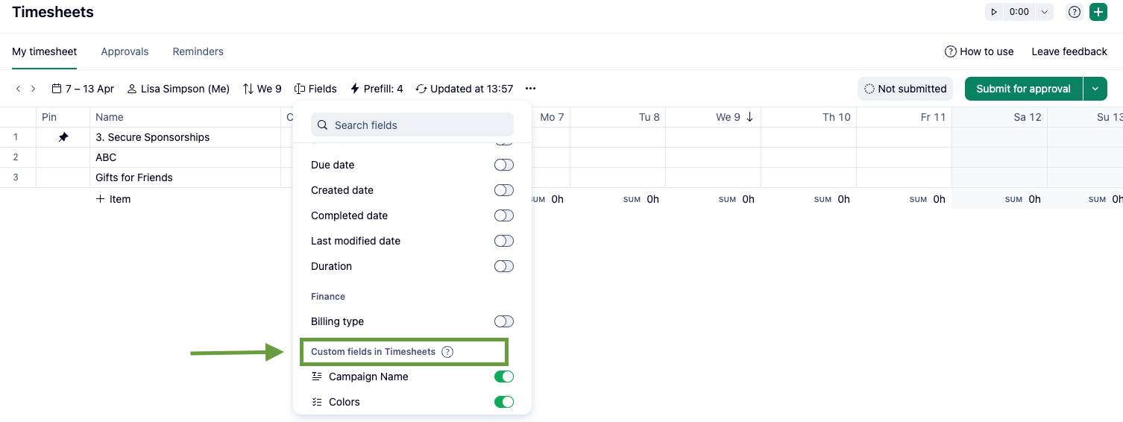Screen dimensions: 1123x422
Task: Disable the Campaign Name field toggle
Action: point(504,377)
